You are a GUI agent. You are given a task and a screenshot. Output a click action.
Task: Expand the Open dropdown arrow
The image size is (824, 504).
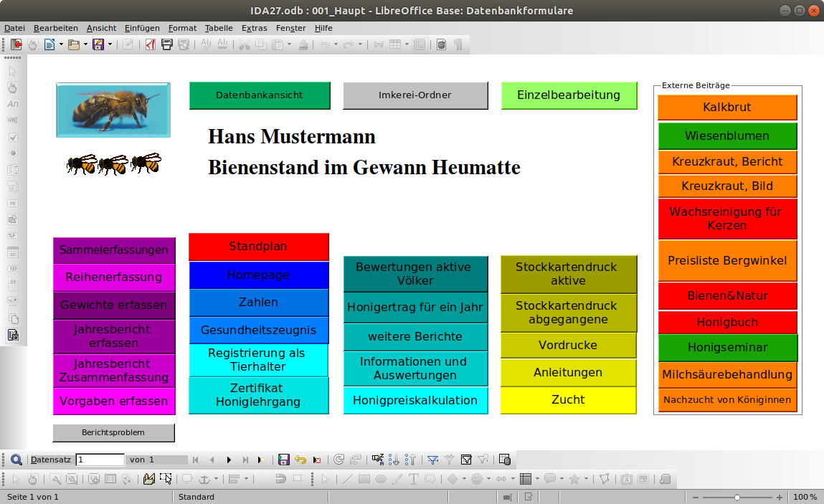point(85,44)
